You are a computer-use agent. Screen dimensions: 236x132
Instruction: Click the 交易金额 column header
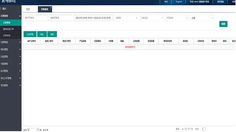[x=151, y=41]
